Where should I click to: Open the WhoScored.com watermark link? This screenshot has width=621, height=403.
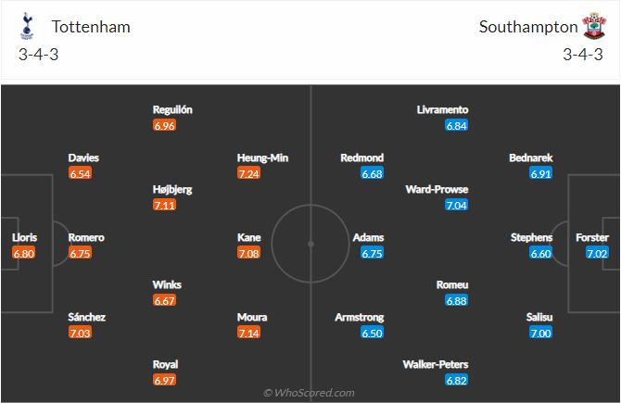pos(309,393)
